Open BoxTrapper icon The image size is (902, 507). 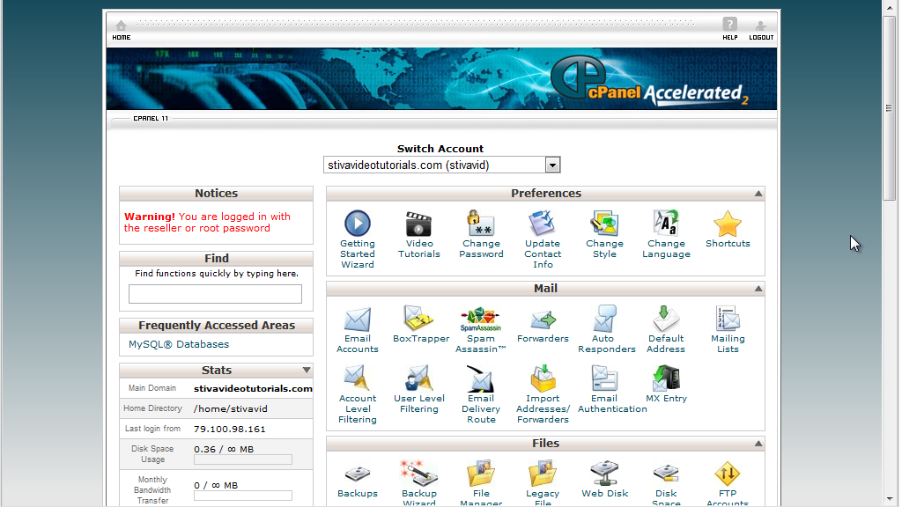pos(418,318)
